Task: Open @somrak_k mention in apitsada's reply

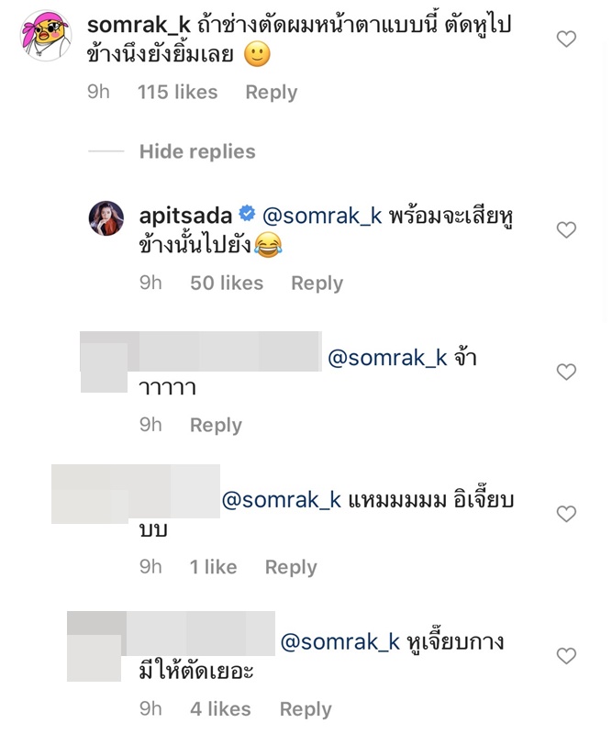Action: (322, 216)
